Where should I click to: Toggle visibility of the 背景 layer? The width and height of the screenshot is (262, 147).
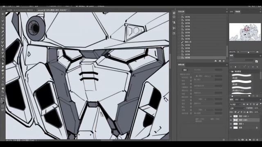point(231,128)
